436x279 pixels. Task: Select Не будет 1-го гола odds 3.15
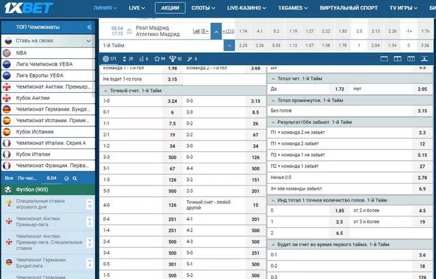click(172, 79)
